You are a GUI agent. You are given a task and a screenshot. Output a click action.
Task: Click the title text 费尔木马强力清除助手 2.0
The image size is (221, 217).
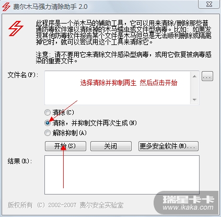[50, 7]
